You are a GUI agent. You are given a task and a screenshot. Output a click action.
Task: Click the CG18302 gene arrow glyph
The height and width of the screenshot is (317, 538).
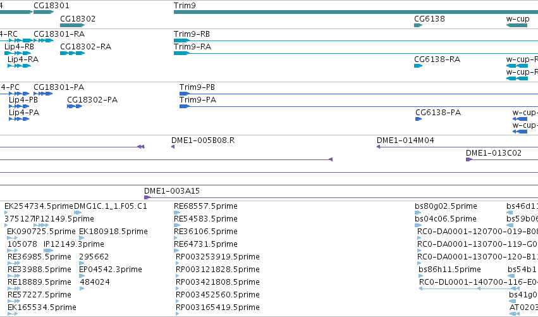coord(73,25)
